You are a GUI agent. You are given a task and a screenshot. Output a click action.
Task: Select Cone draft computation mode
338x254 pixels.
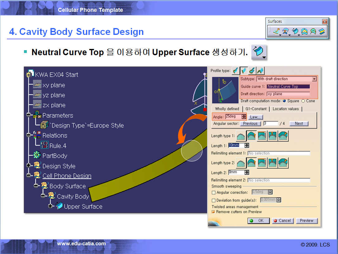click(x=303, y=101)
